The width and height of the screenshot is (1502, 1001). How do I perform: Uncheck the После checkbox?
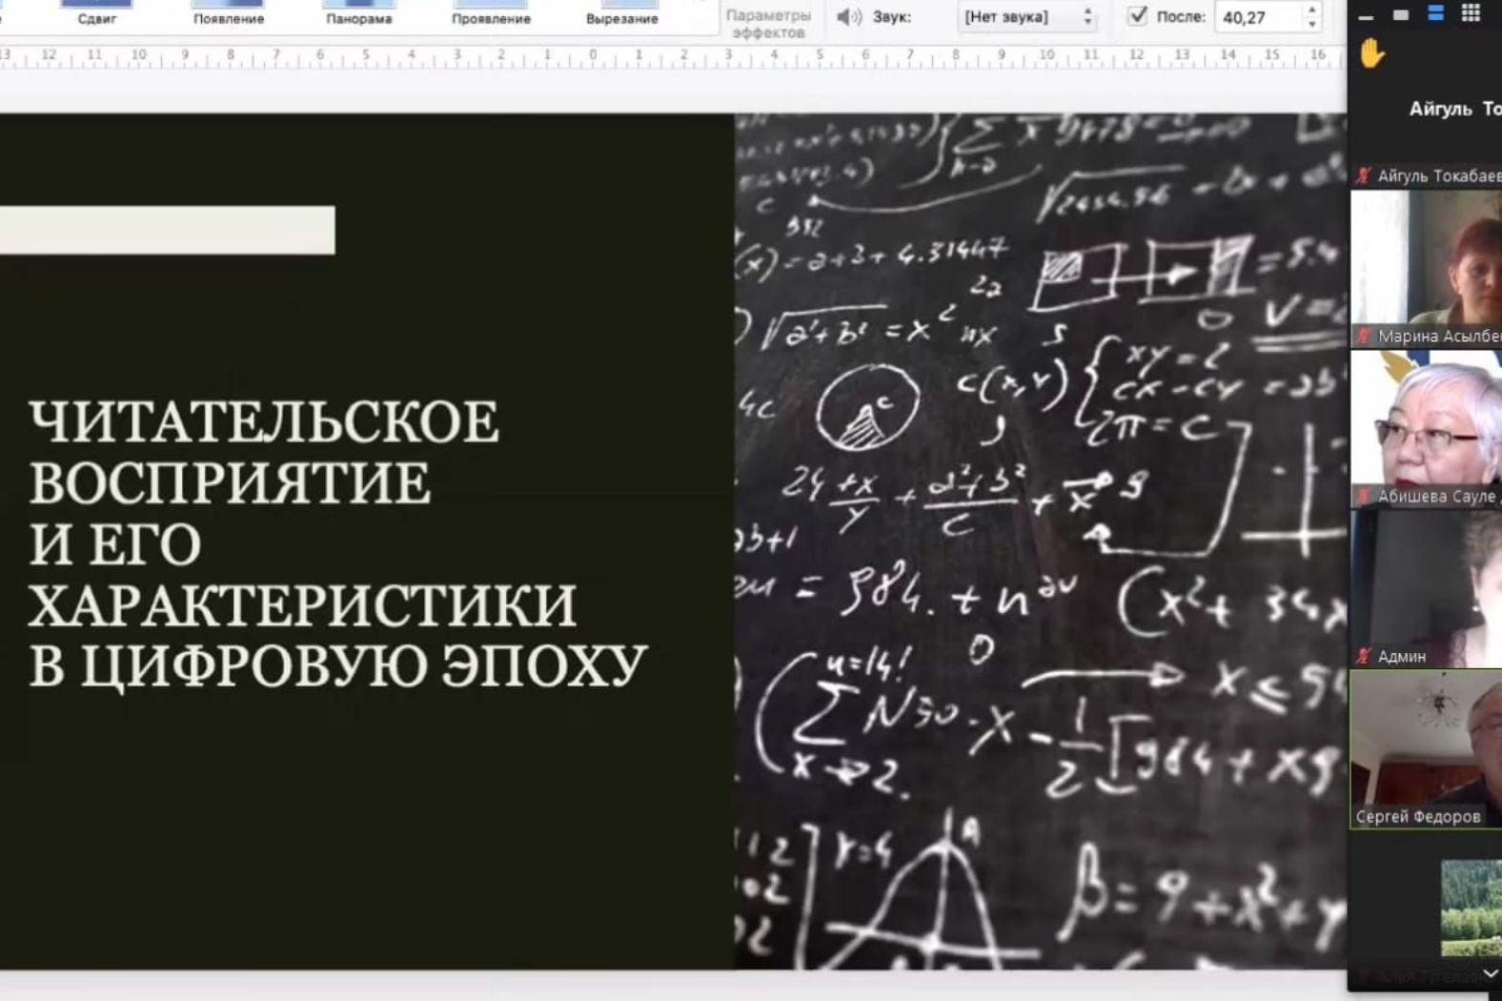click(1137, 16)
